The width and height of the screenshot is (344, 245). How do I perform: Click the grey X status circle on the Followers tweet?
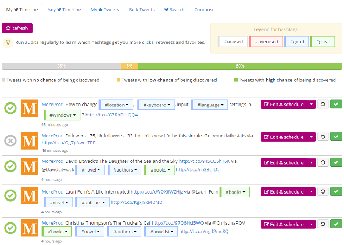[x=10, y=140]
